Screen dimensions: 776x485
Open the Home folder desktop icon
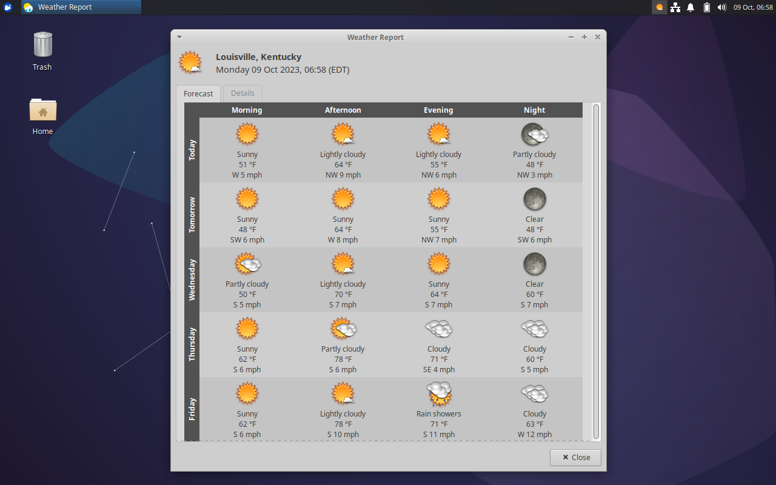click(x=42, y=116)
